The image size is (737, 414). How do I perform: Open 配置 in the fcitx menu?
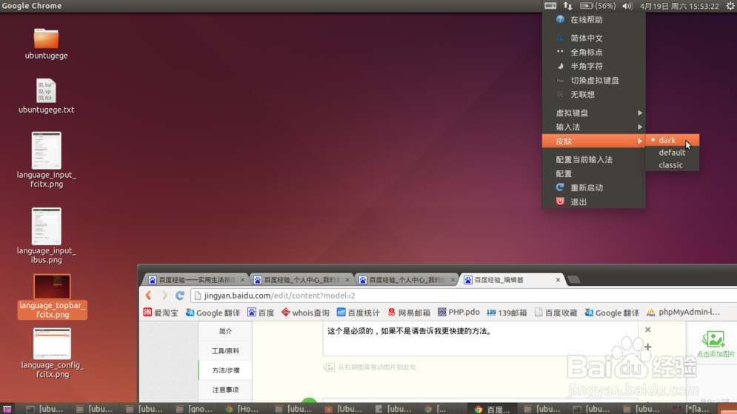coord(593,174)
